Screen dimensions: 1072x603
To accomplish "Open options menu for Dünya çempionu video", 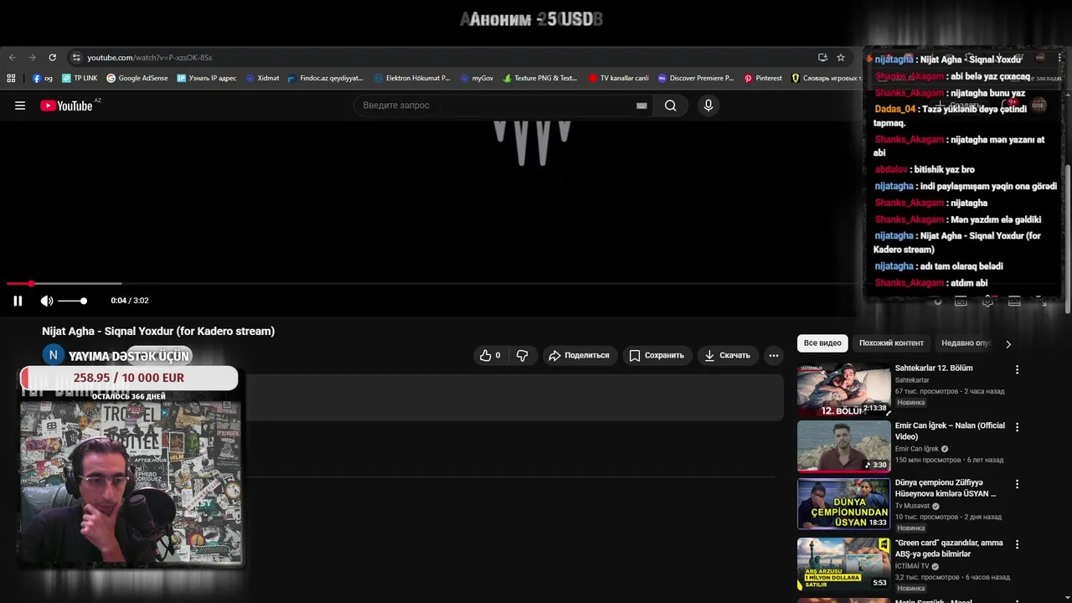I will coord(1018,484).
